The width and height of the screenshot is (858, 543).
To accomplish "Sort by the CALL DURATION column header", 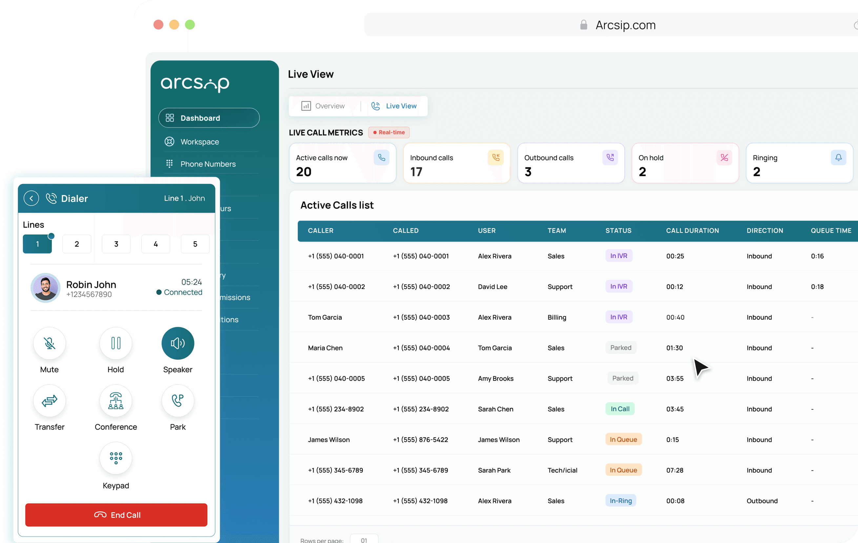I will (x=692, y=231).
